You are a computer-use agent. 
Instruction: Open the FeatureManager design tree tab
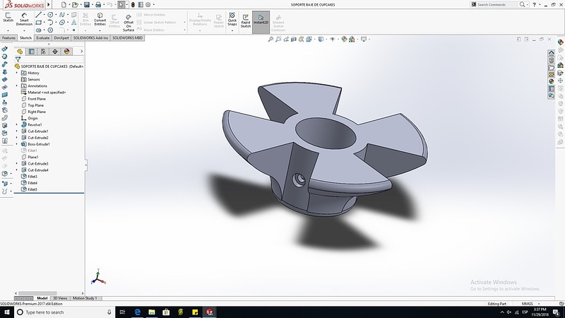click(x=20, y=52)
